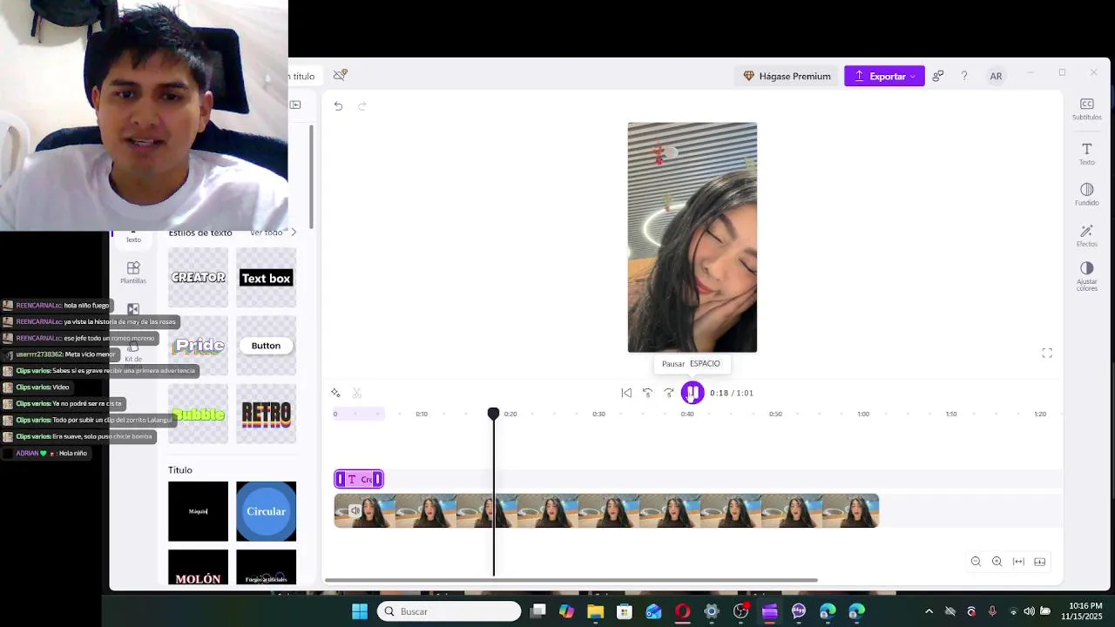Pause video playback
Screen dimensions: 1115x627
pyautogui.click(x=692, y=393)
